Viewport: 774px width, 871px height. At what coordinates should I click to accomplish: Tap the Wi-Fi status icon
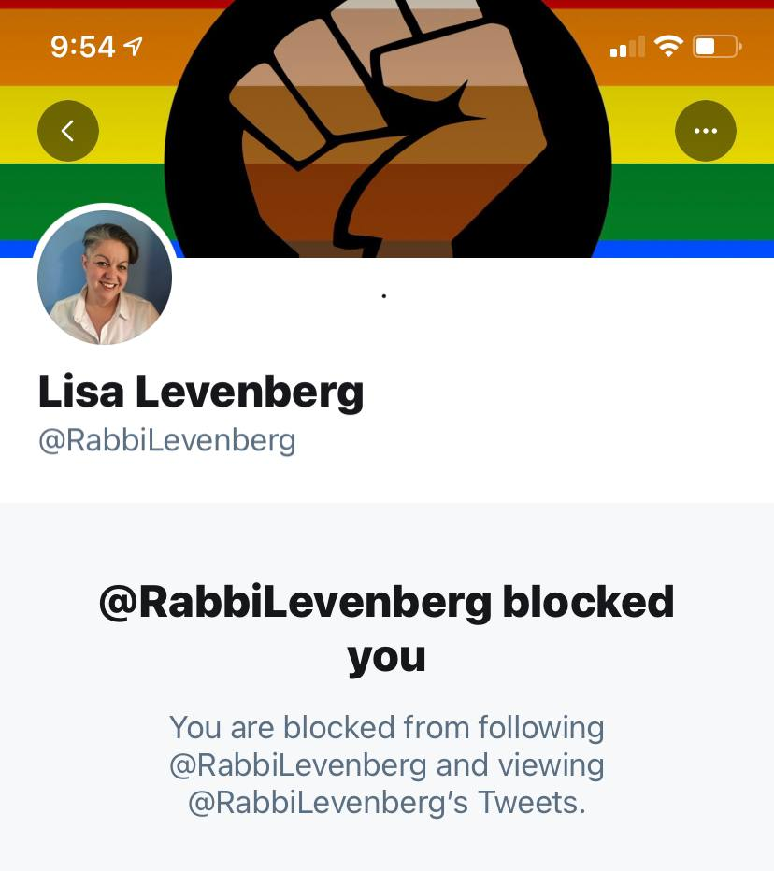(x=668, y=46)
